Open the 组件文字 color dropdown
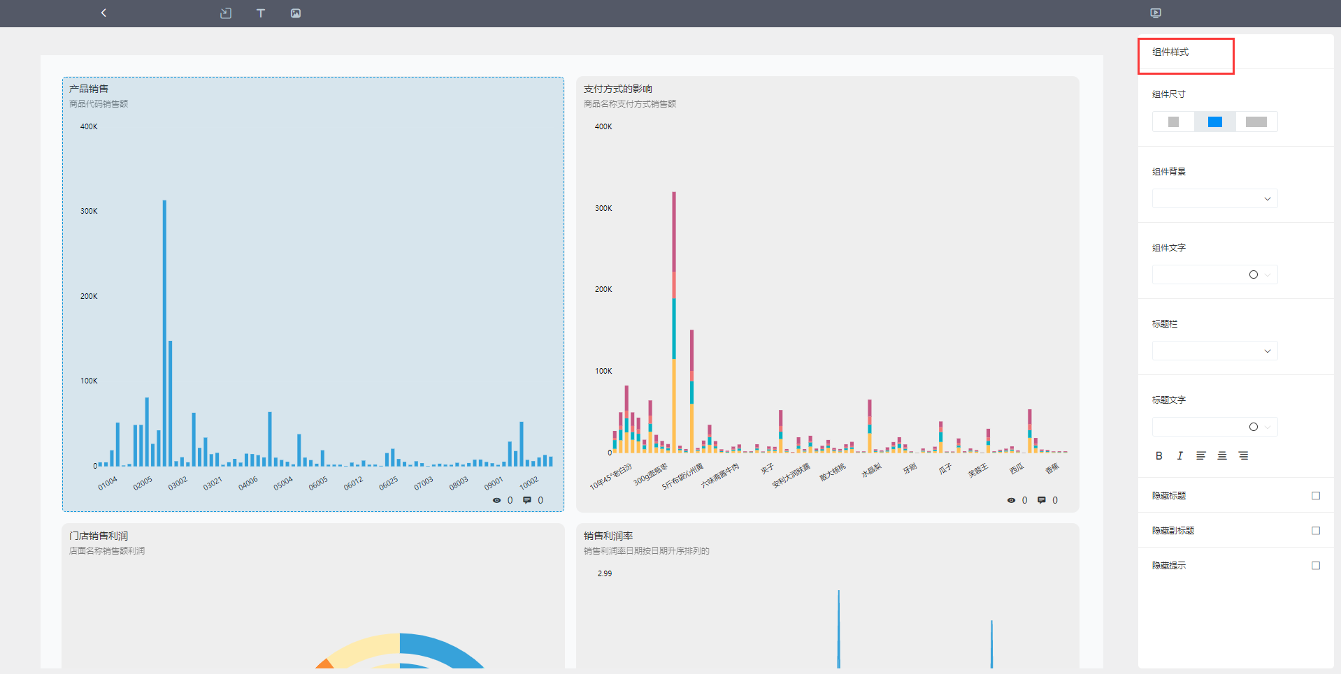This screenshot has width=1341, height=674. 1215,274
